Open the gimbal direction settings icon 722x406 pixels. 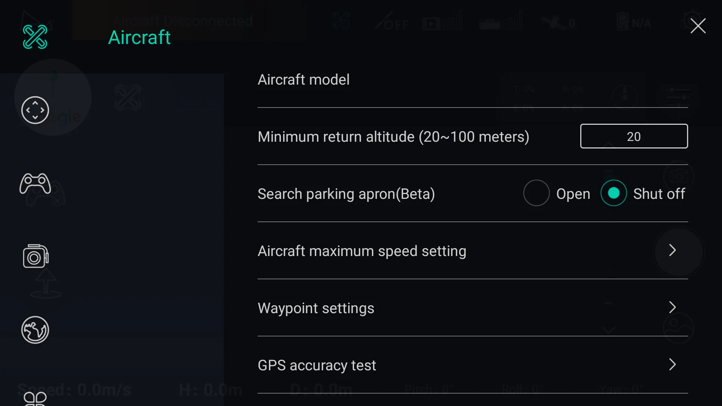[x=35, y=110]
